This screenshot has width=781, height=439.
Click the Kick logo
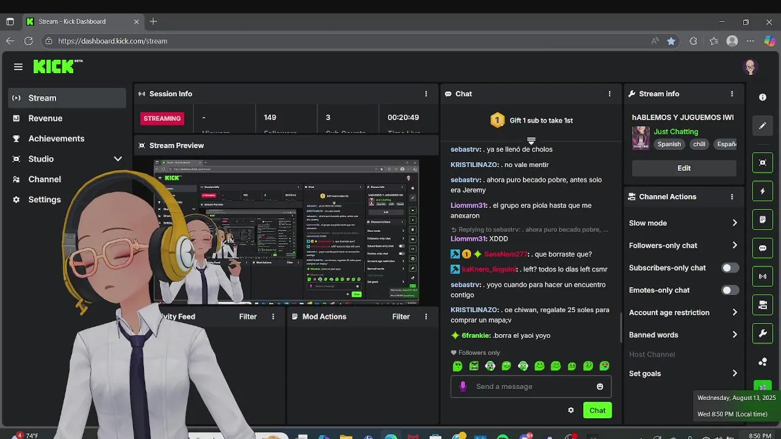(x=58, y=66)
